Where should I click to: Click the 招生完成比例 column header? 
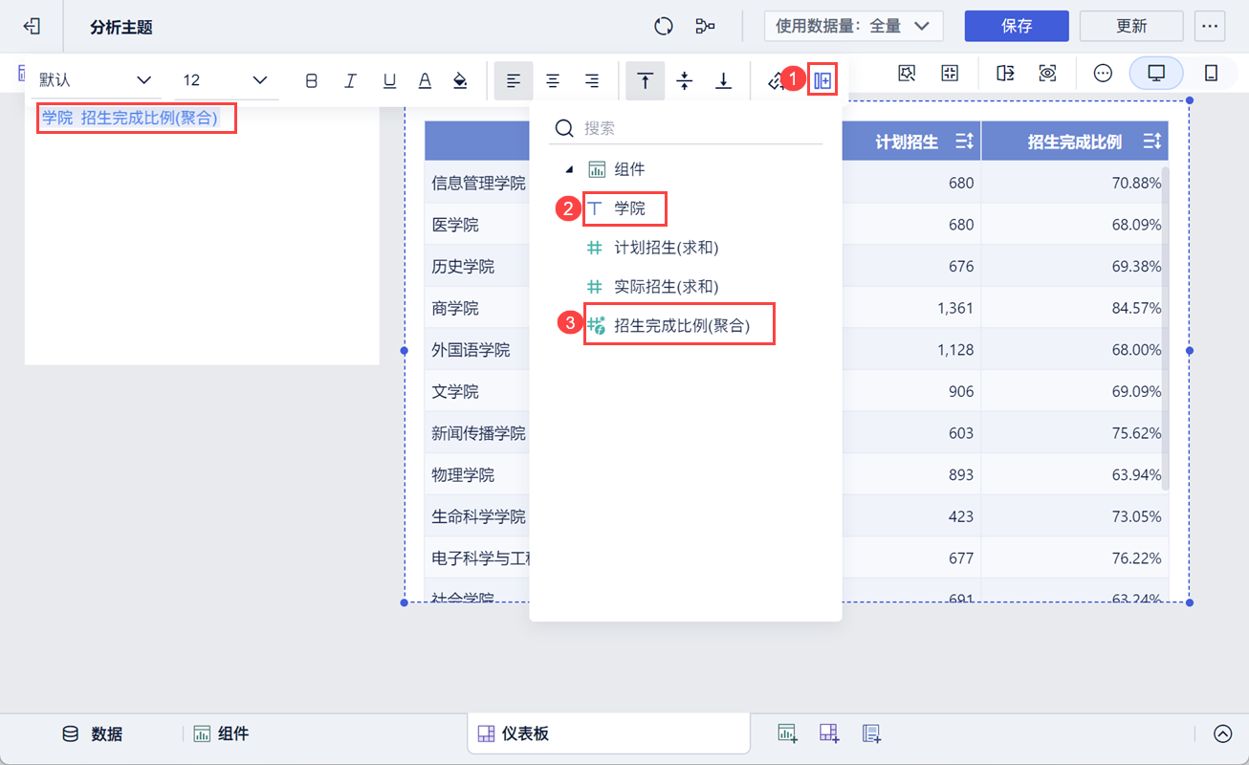(x=1075, y=142)
